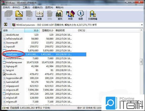Image resolution: width=145 pixels, height=111 pixels.
Task: Open the 工具(S) menu
Action: 26,7
